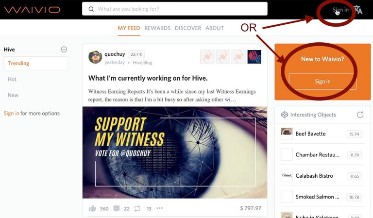Click the translate language icon in header
Screen dimensions: 373x218
point(358,10)
